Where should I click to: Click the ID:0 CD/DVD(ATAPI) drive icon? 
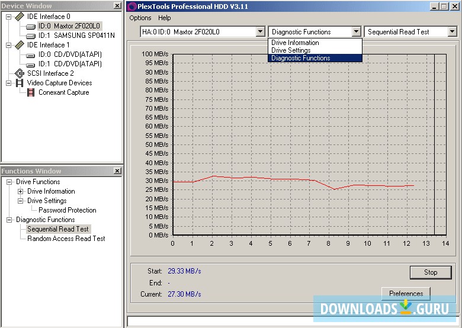[31, 54]
